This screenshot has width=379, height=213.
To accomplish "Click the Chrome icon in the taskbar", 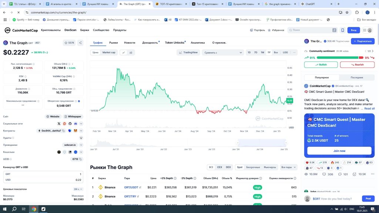I will point(34,209).
